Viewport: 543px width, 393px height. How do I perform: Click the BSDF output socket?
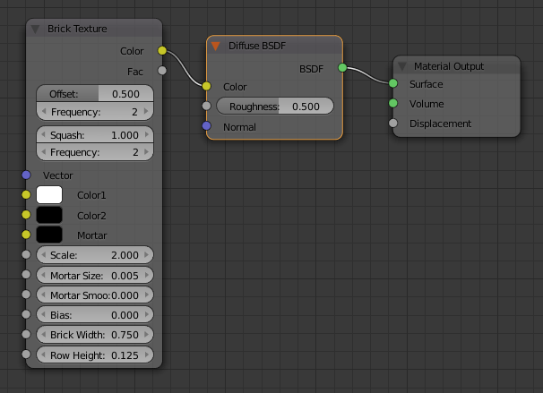(342, 67)
